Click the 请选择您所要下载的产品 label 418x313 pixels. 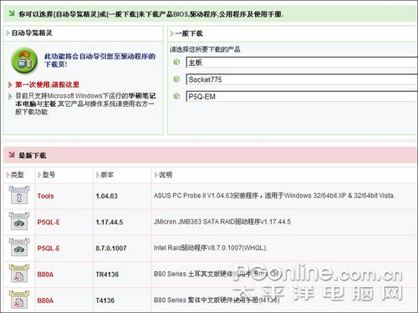point(205,49)
